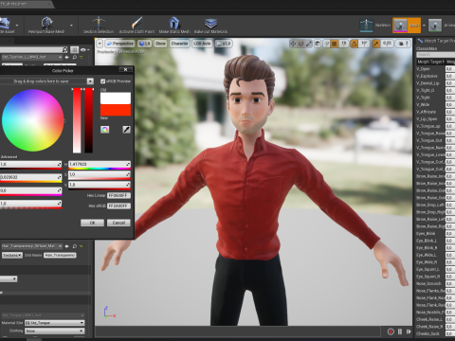Open the Perspective view dropdown
Image resolution: width=455 pixels, height=341 pixels.
120,44
